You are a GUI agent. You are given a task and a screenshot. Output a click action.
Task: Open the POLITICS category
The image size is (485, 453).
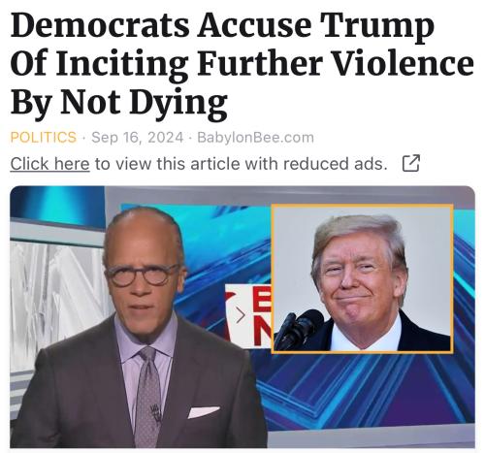click(x=44, y=137)
